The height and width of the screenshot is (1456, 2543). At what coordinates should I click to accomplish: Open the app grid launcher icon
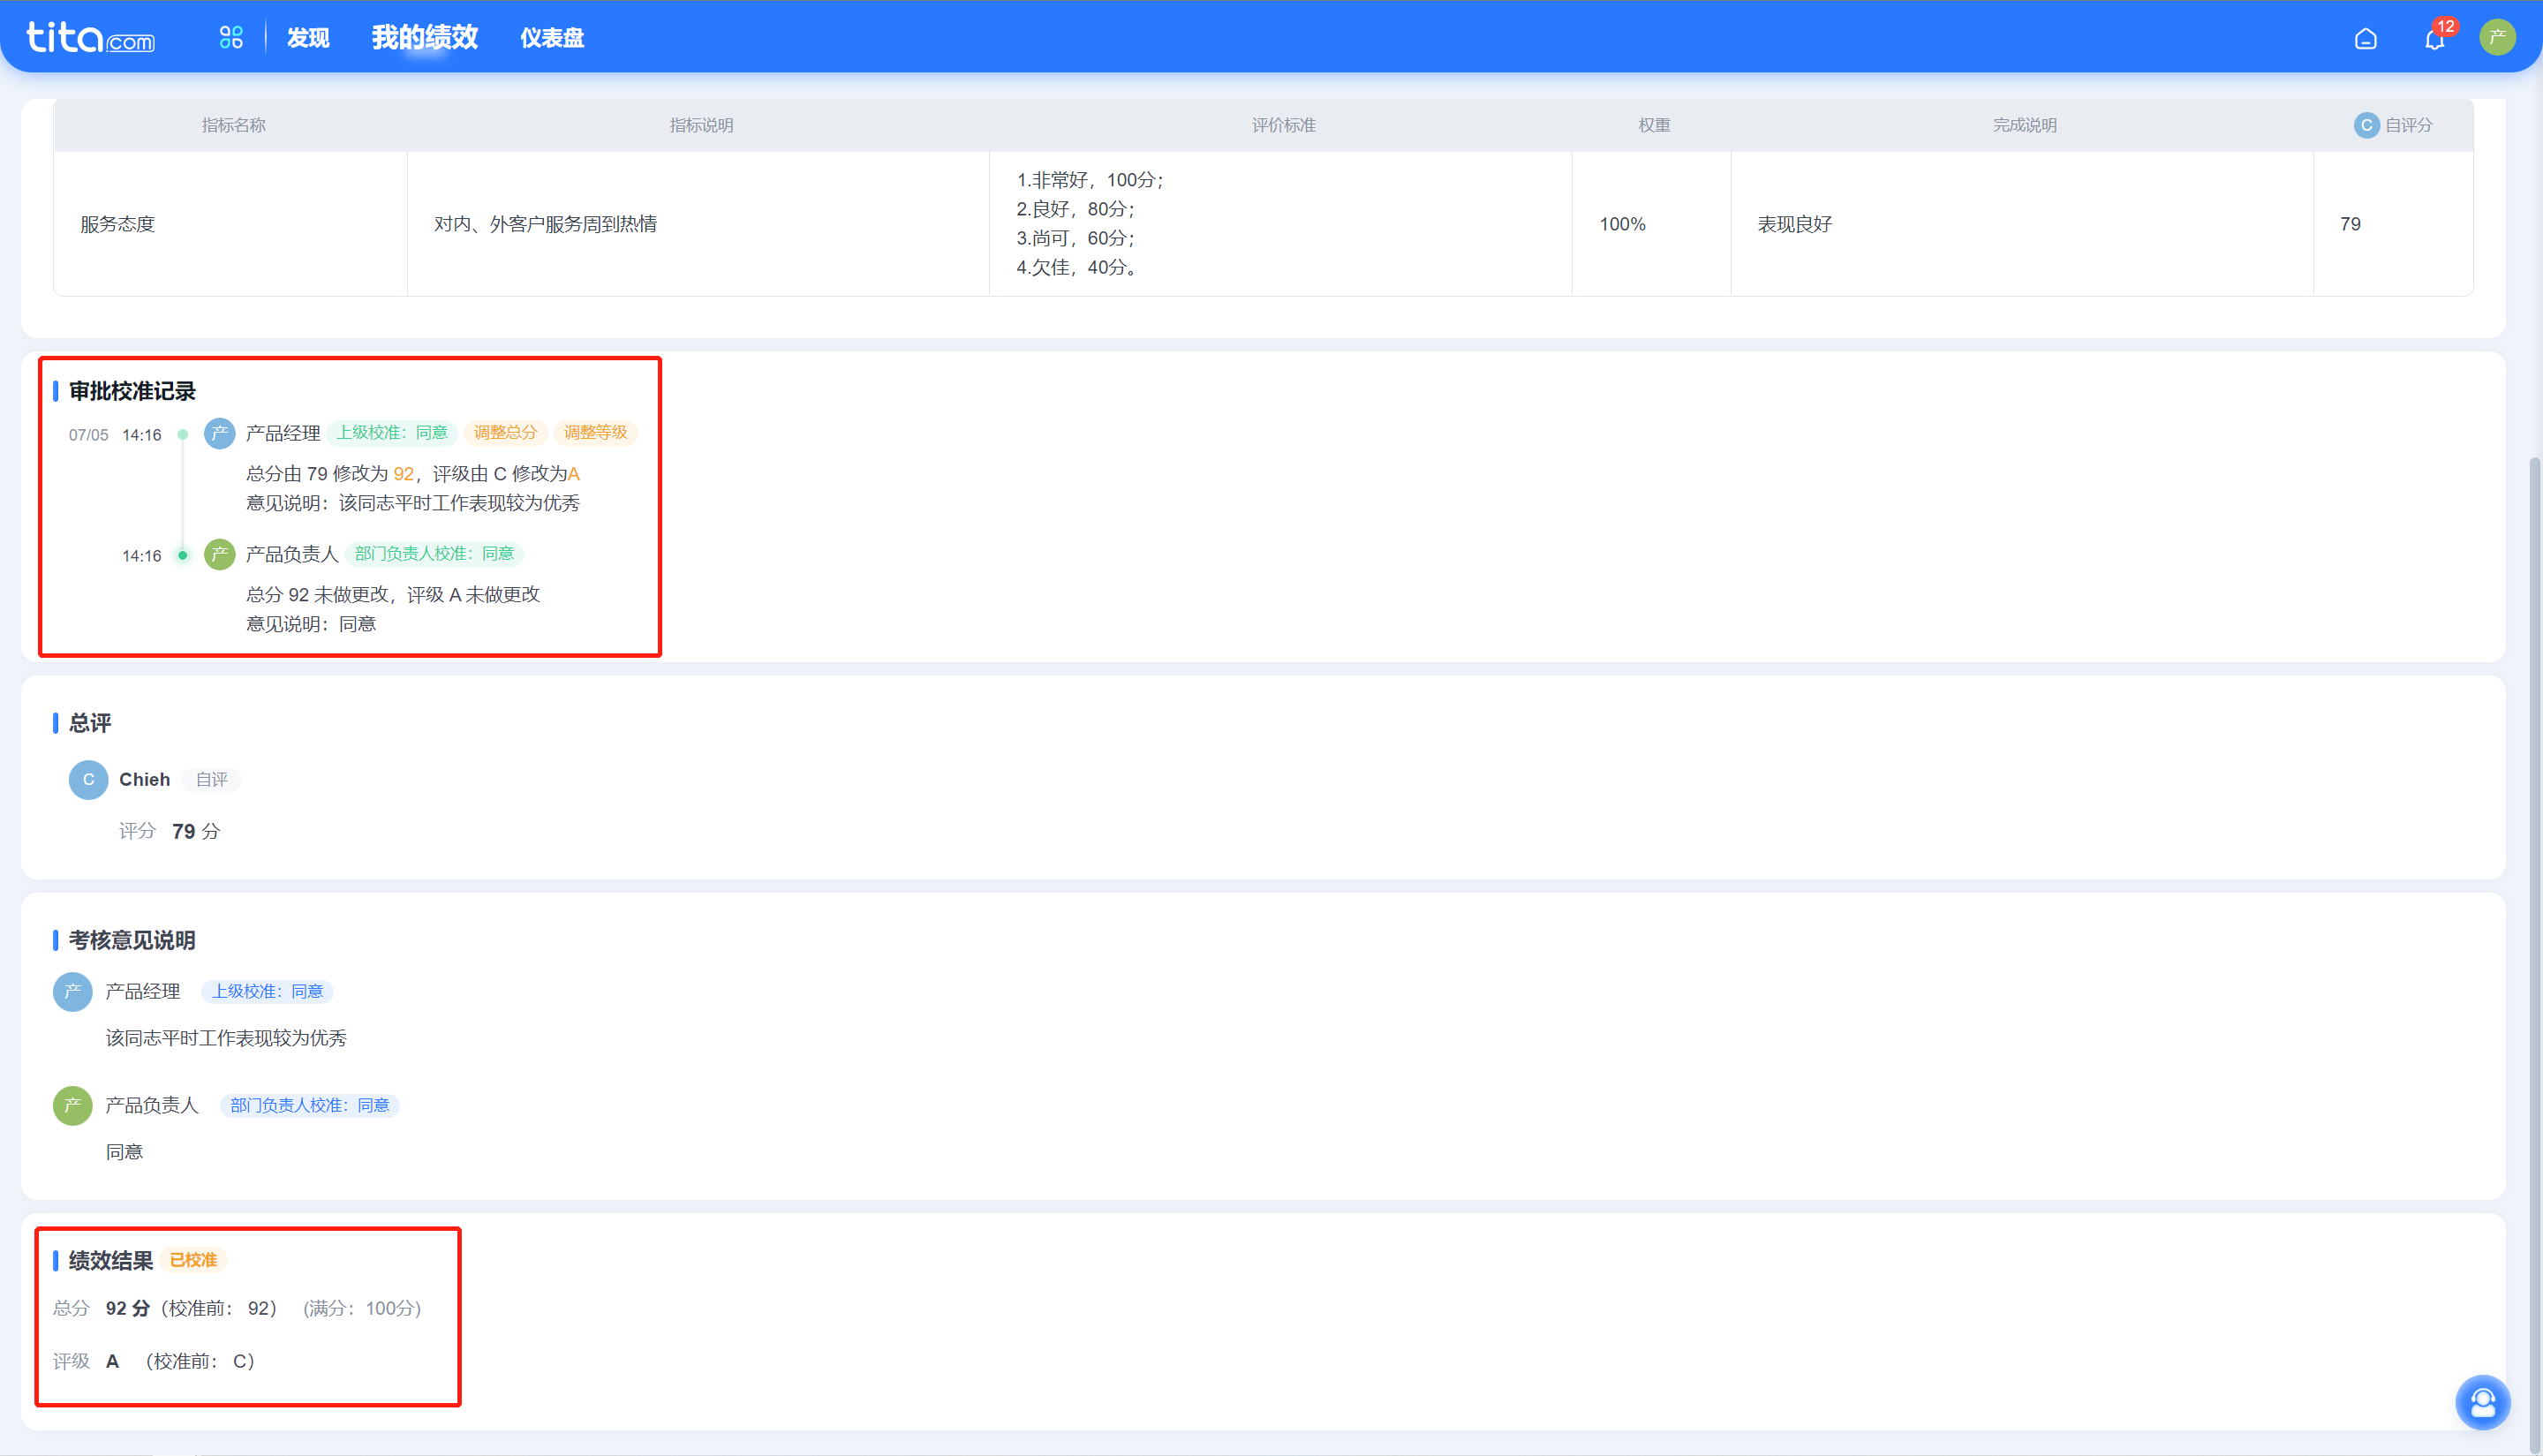pos(231,37)
